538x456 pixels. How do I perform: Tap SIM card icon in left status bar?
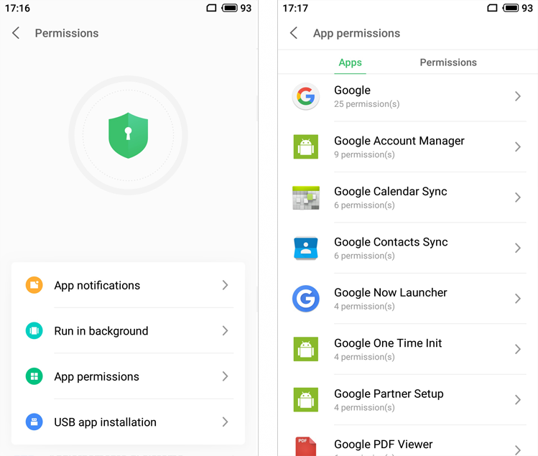click(x=211, y=8)
